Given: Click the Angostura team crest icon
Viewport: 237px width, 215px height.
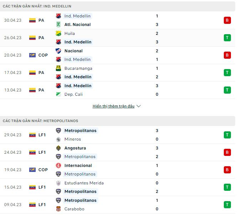Looking at the screenshot, I should [58, 148].
